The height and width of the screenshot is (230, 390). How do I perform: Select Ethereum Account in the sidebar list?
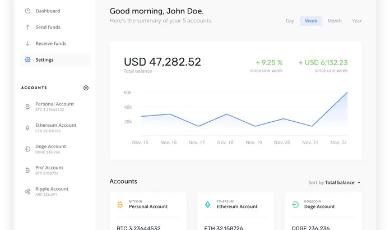[55, 128]
